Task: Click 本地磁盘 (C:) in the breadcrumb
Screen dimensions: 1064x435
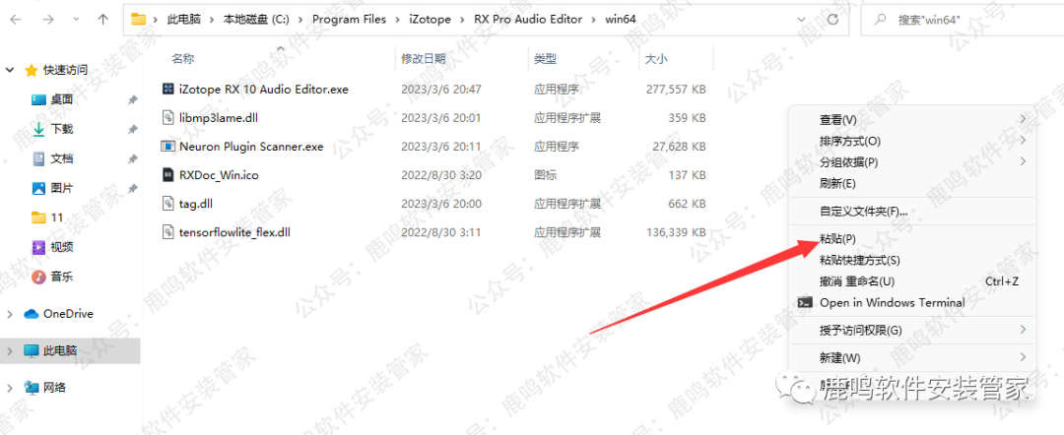Action: point(256,19)
